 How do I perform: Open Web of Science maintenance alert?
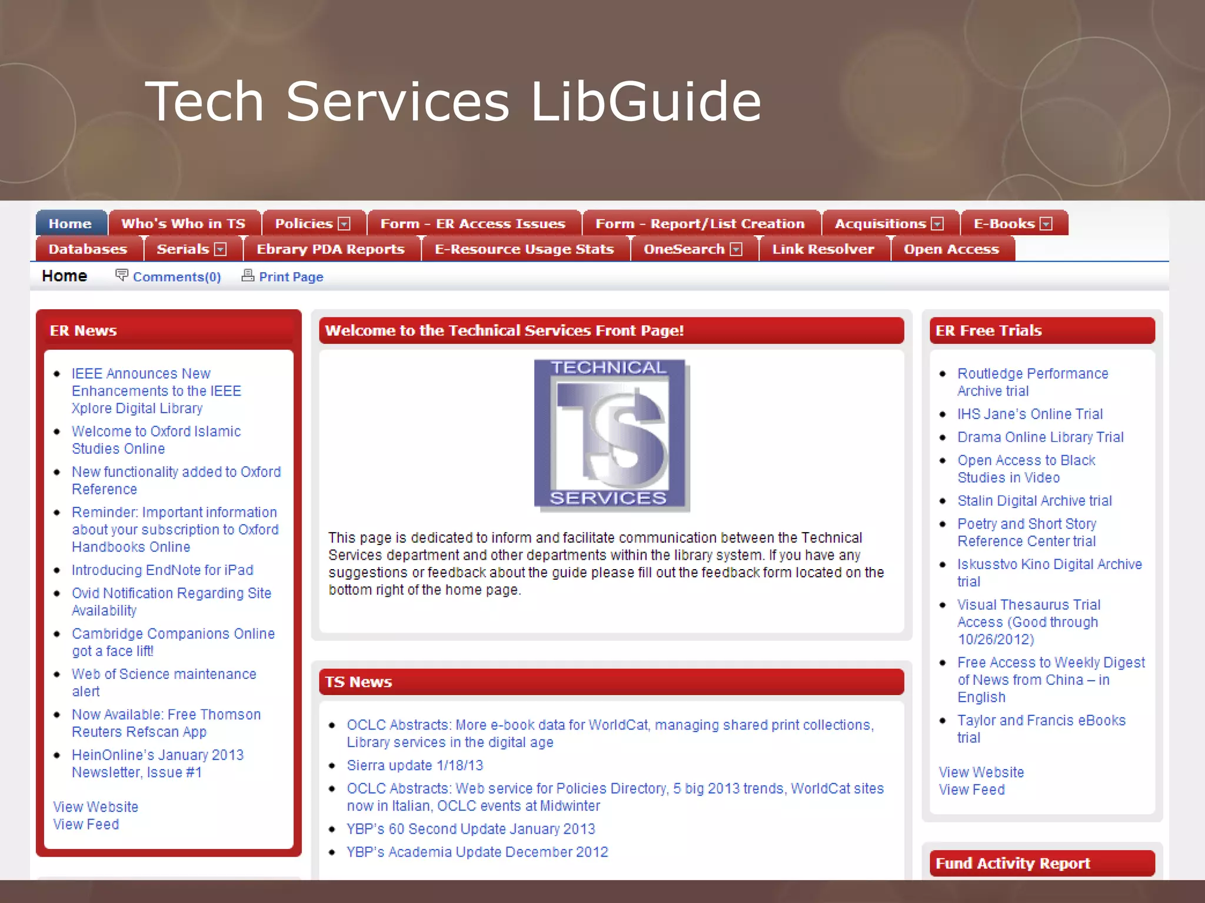[x=164, y=683]
